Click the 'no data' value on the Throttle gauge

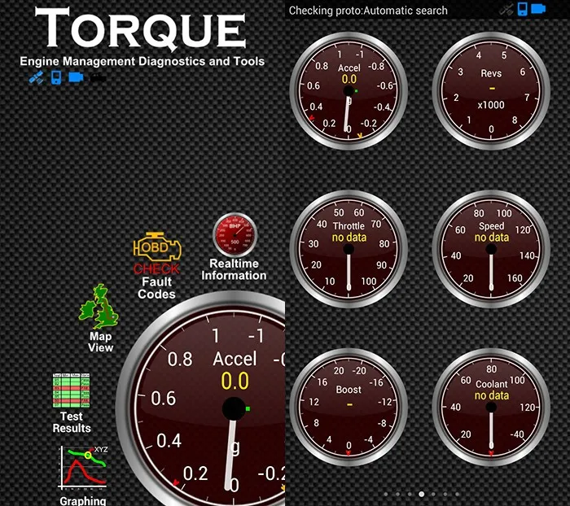click(x=349, y=238)
